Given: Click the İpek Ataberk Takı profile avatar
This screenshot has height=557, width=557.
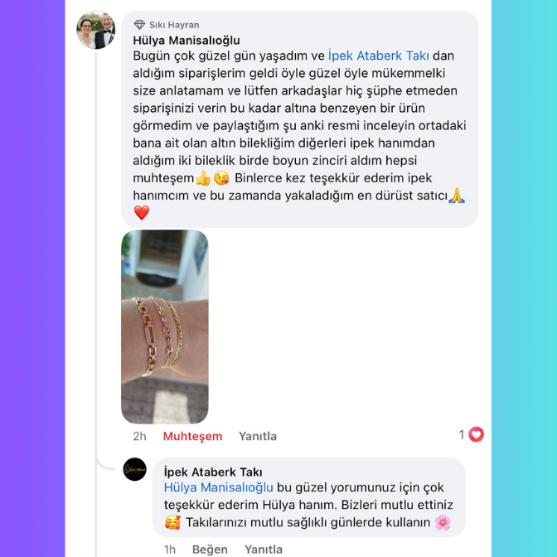Looking at the screenshot, I should pos(134,469).
